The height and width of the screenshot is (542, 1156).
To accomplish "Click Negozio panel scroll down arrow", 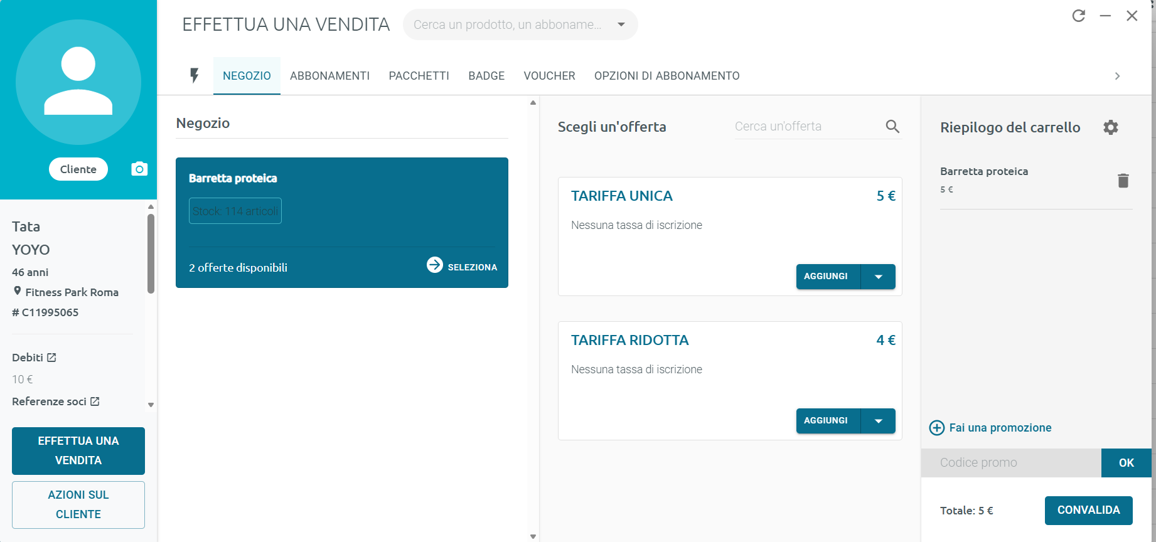I will [x=533, y=536].
